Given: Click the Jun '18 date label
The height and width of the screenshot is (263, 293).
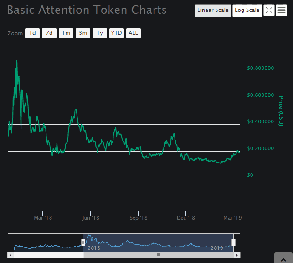Looking at the screenshot, I should 91,218.
